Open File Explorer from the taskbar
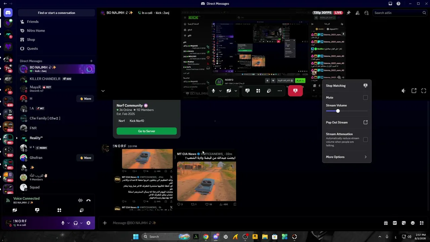 265,237
